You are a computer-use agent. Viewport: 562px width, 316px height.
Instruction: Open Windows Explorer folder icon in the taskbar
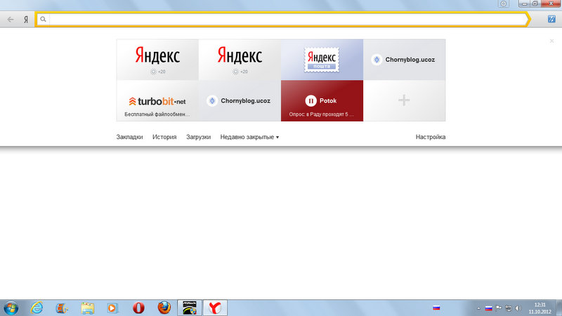pos(87,308)
